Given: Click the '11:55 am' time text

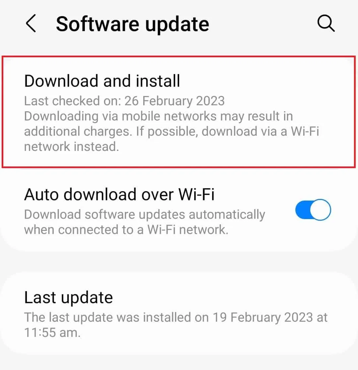Looking at the screenshot, I should pyautogui.click(x=52, y=333).
